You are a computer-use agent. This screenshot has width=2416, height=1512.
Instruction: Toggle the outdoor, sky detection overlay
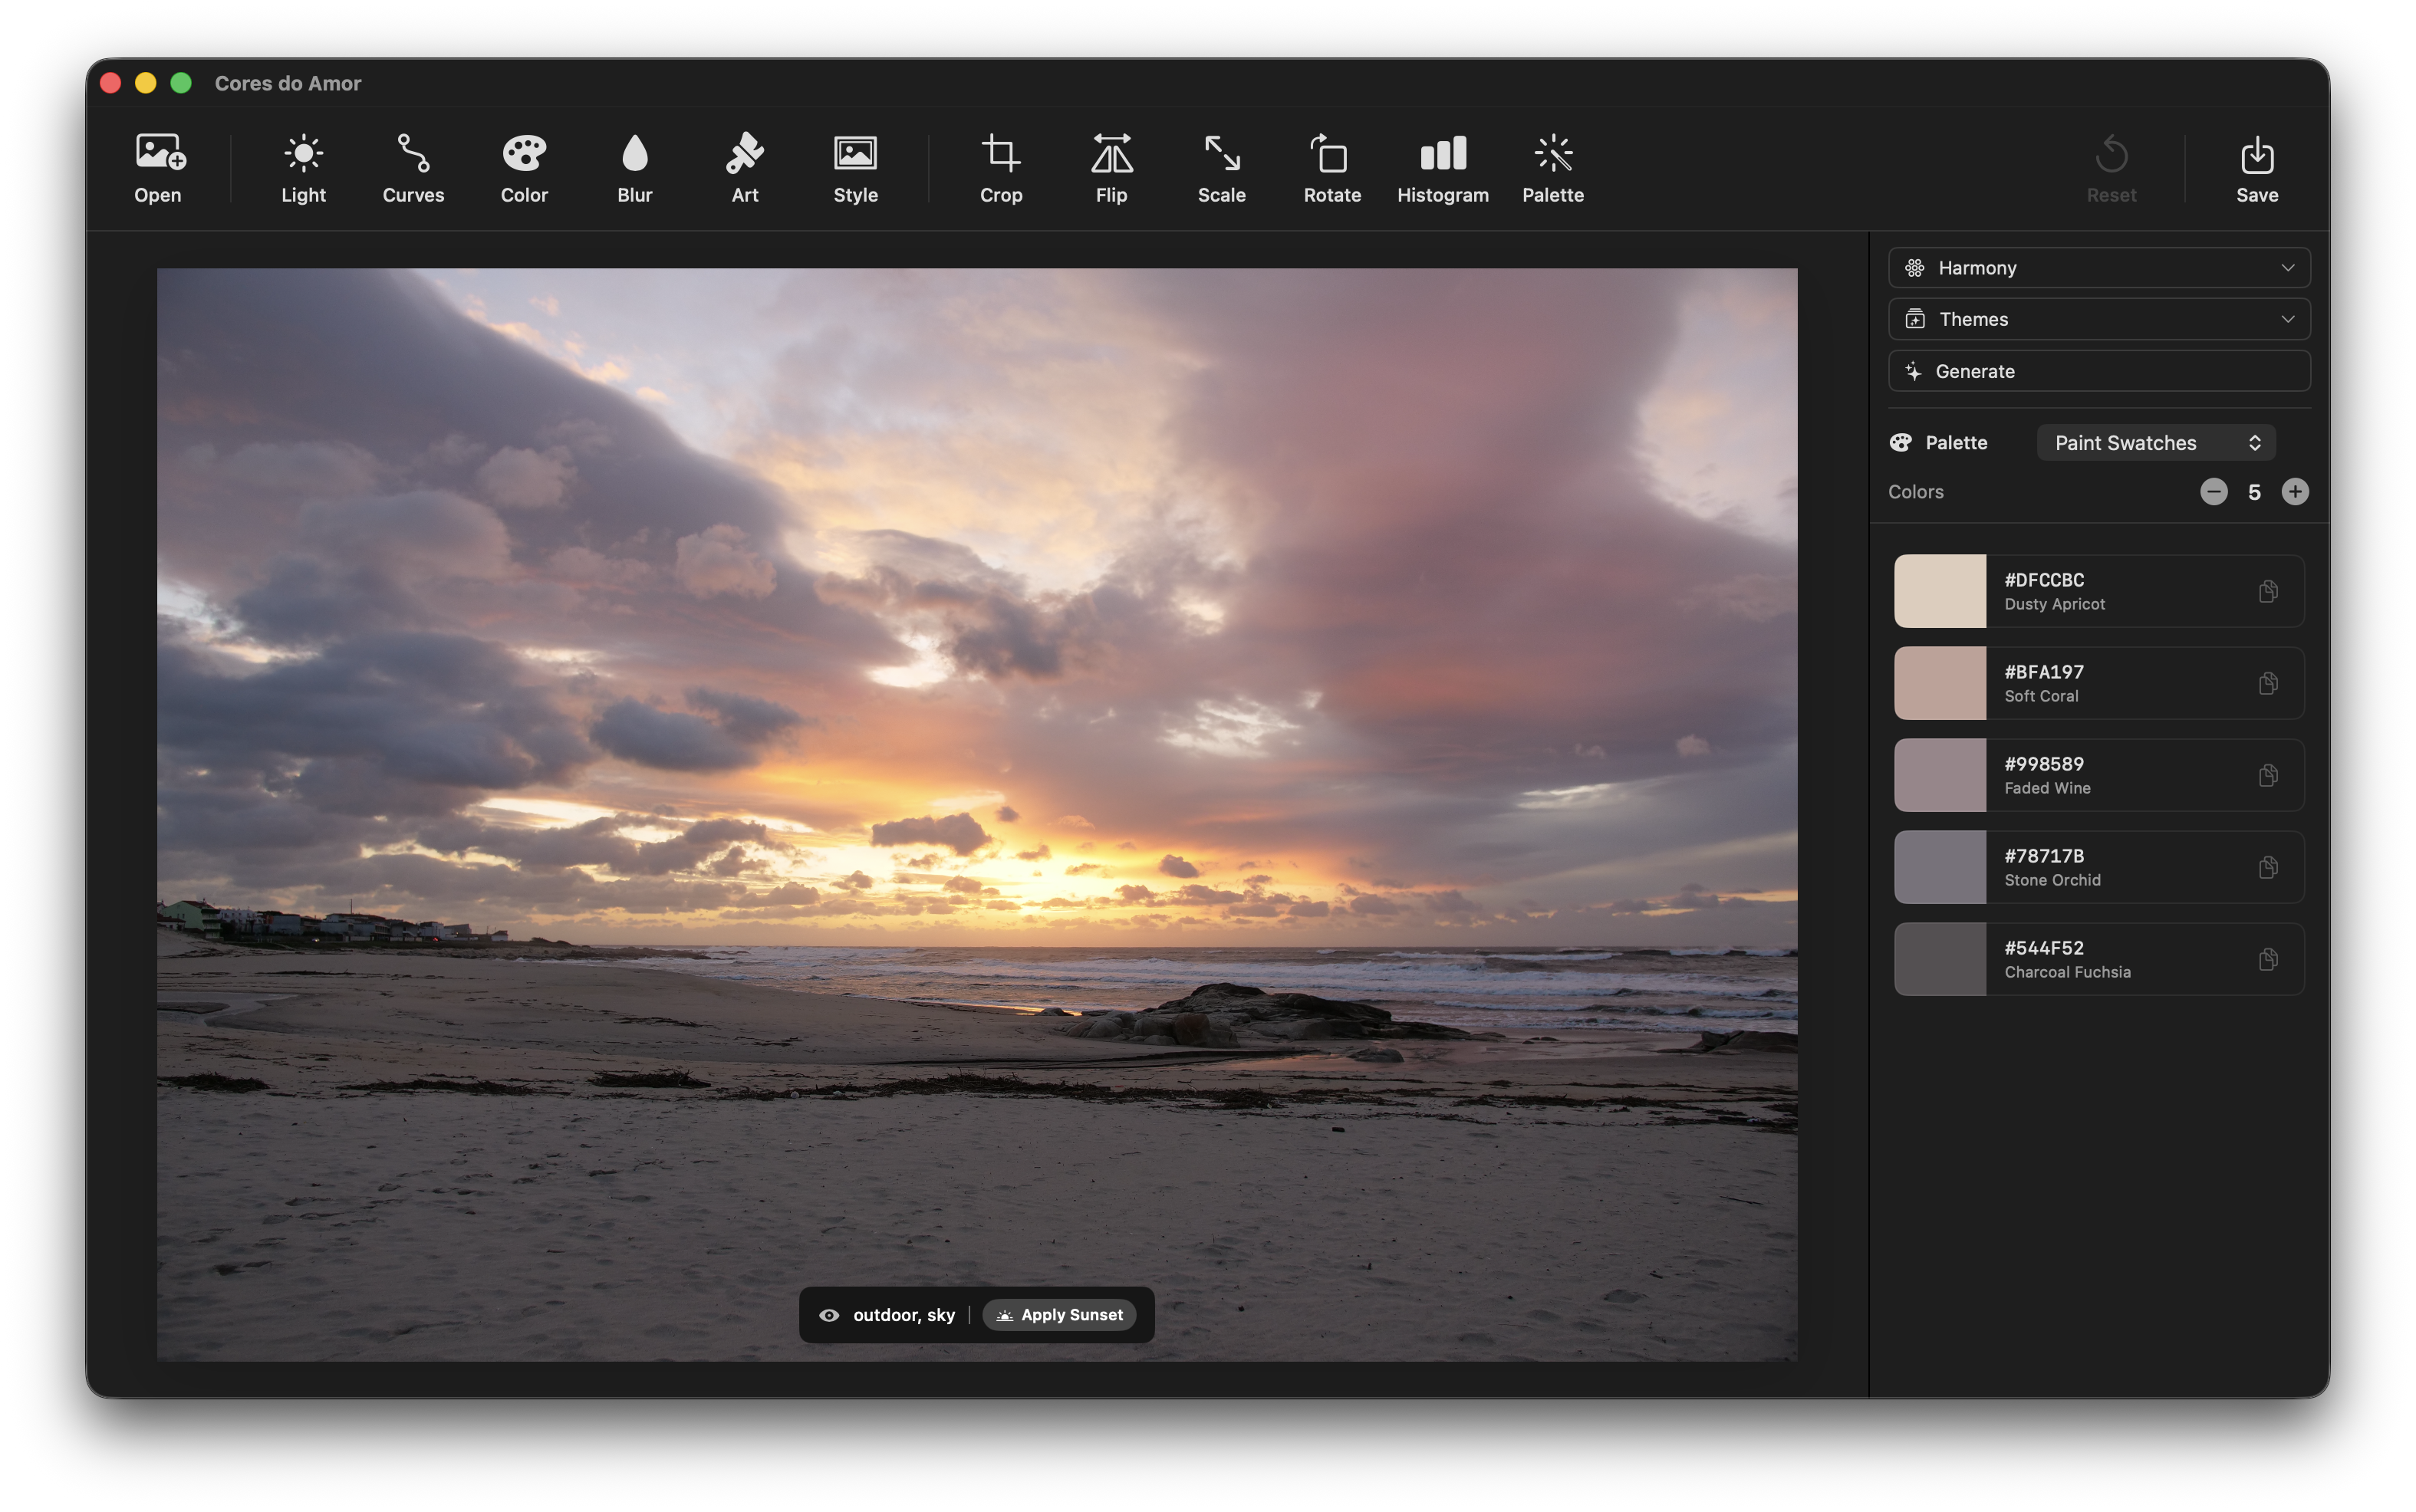[x=830, y=1315]
